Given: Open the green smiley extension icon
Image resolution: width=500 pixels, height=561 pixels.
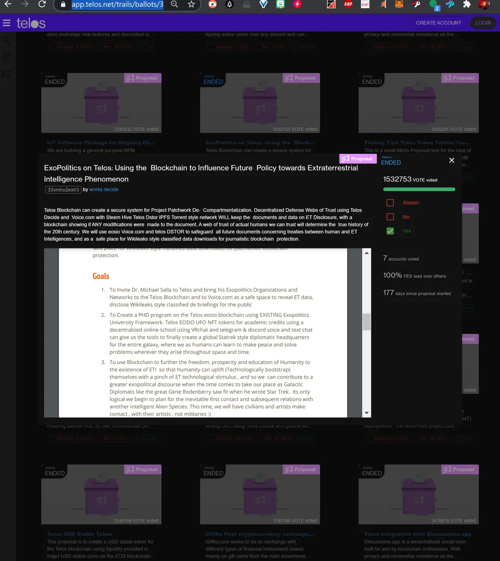Looking at the screenshot, I should 281,4.
